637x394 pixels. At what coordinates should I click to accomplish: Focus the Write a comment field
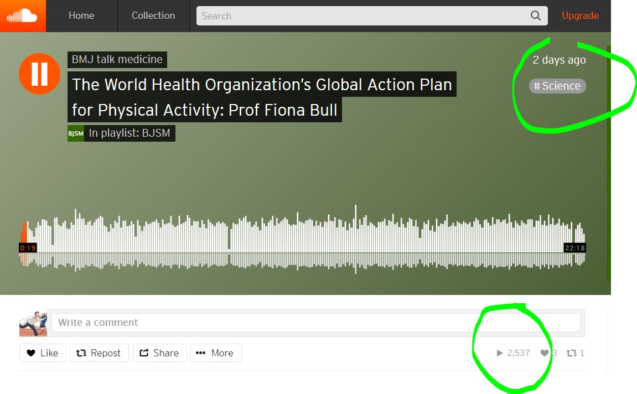click(315, 323)
